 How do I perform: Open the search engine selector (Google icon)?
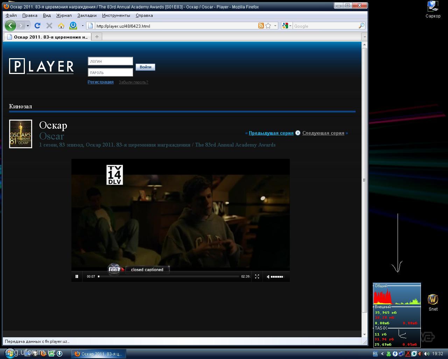287,26
